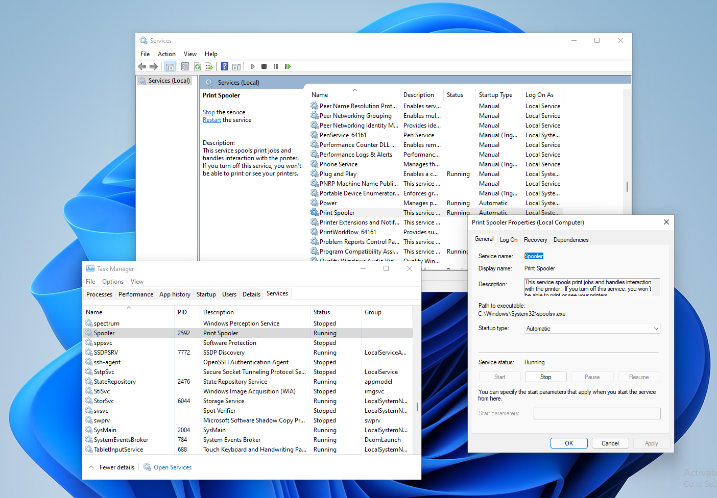Click the Task Manager title bar icon
Image resolution: width=717 pixels, height=498 pixels.
coord(90,268)
